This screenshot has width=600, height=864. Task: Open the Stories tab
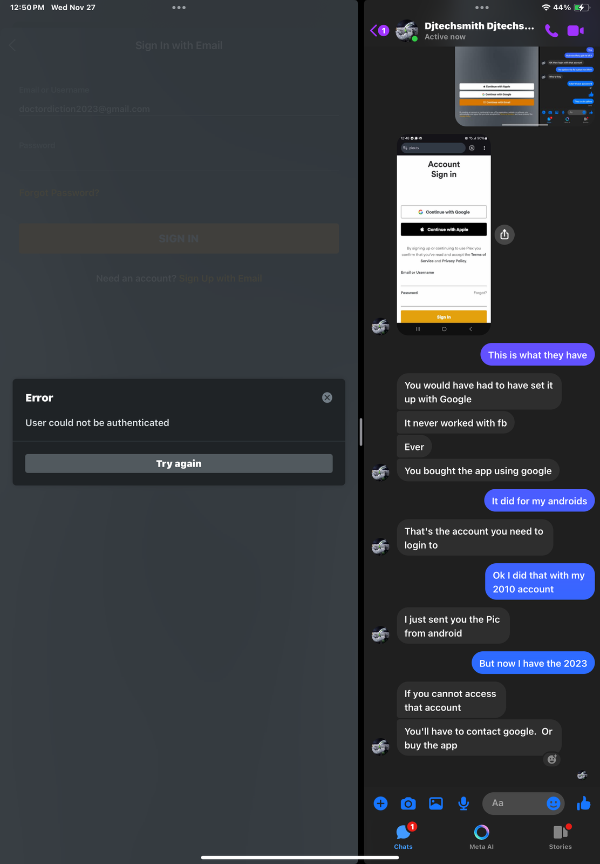(560, 837)
